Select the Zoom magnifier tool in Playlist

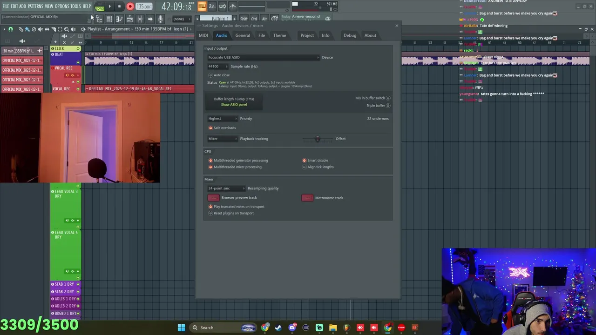67,29
